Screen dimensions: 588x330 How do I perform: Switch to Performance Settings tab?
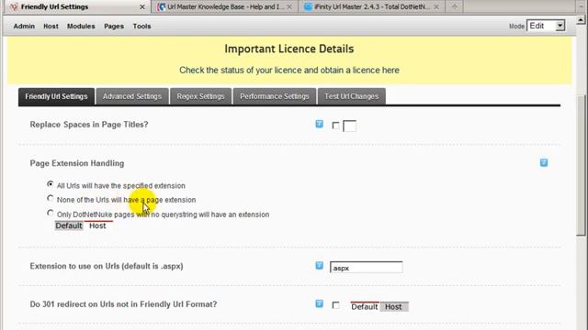tap(275, 96)
